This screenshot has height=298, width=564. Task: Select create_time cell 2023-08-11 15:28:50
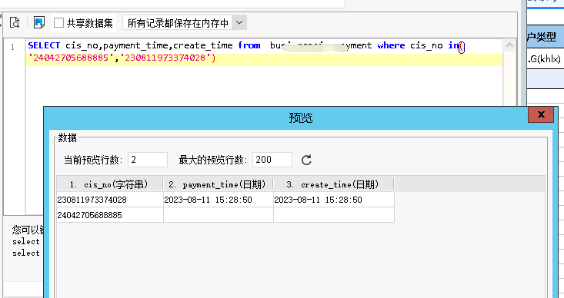coord(334,200)
